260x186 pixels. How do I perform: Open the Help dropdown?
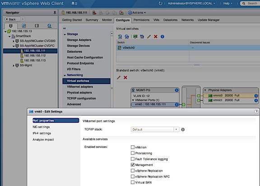pos(227,3)
